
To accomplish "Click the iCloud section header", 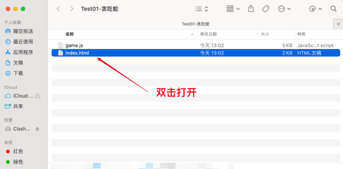I will coord(11,88).
